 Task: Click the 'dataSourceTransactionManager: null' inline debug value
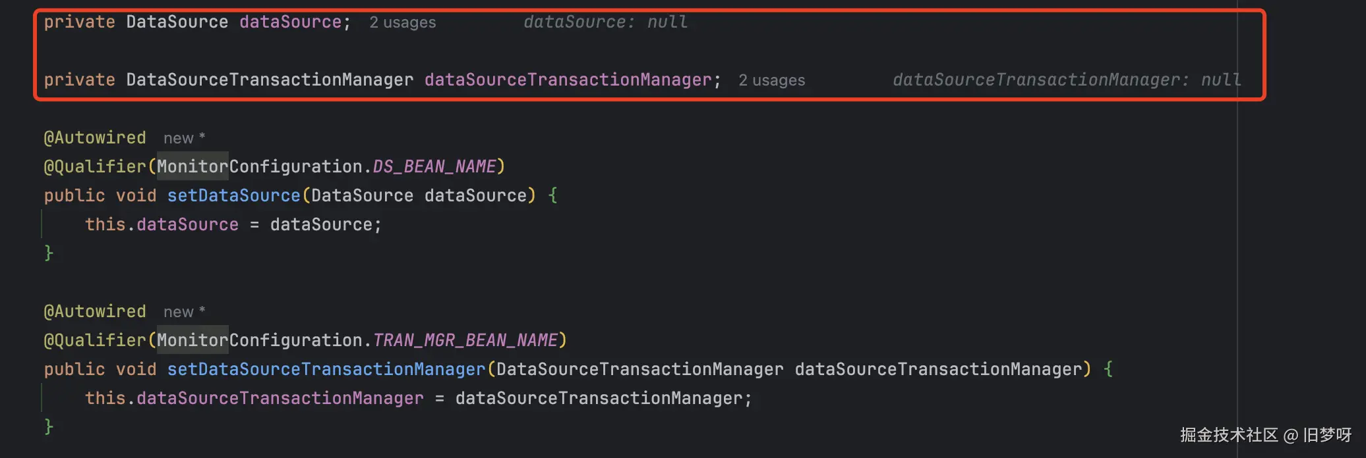tap(1066, 80)
